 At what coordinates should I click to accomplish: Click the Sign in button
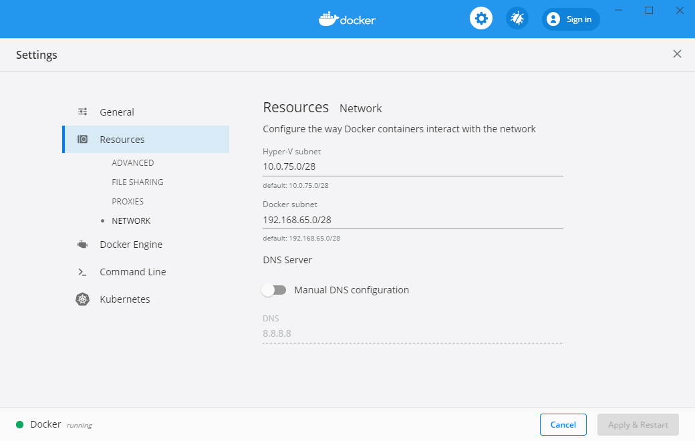[571, 19]
